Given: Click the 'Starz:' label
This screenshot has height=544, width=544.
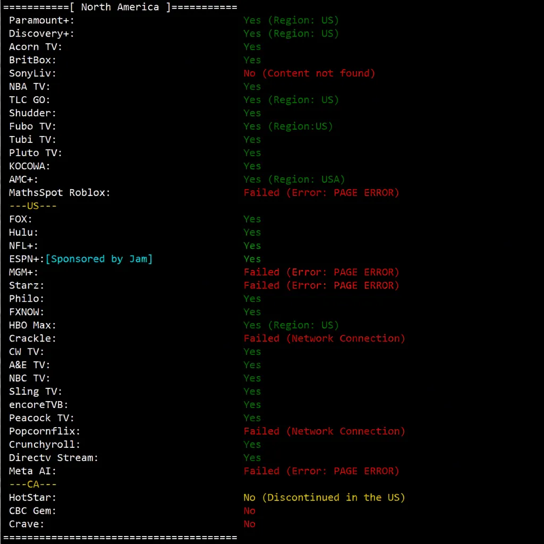Looking at the screenshot, I should point(27,285).
